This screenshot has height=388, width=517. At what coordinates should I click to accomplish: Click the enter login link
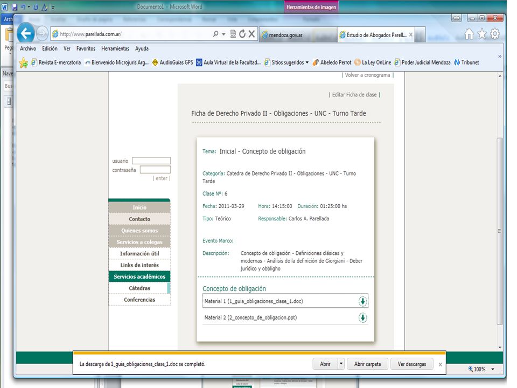[161, 178]
